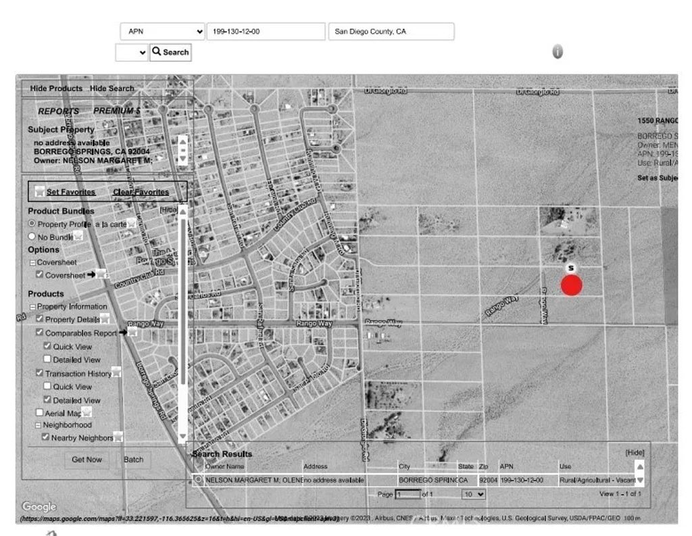Enable the Detailed View under Comparables Report
Image resolution: width=692 pixels, height=536 pixels.
coord(47,359)
